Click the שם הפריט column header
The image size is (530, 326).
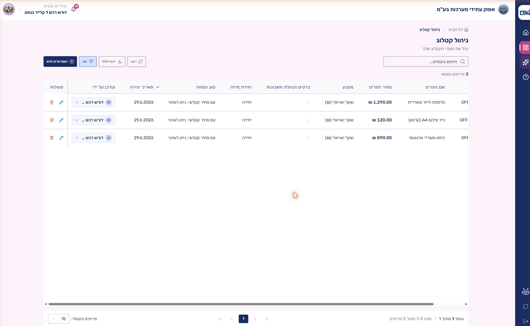pyautogui.click(x=435, y=87)
